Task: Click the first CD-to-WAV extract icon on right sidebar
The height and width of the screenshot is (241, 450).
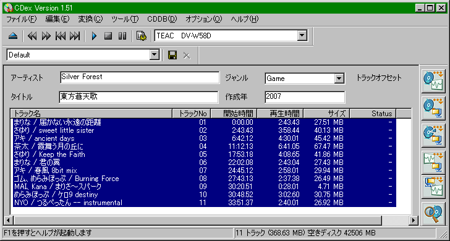Action: click(433, 81)
